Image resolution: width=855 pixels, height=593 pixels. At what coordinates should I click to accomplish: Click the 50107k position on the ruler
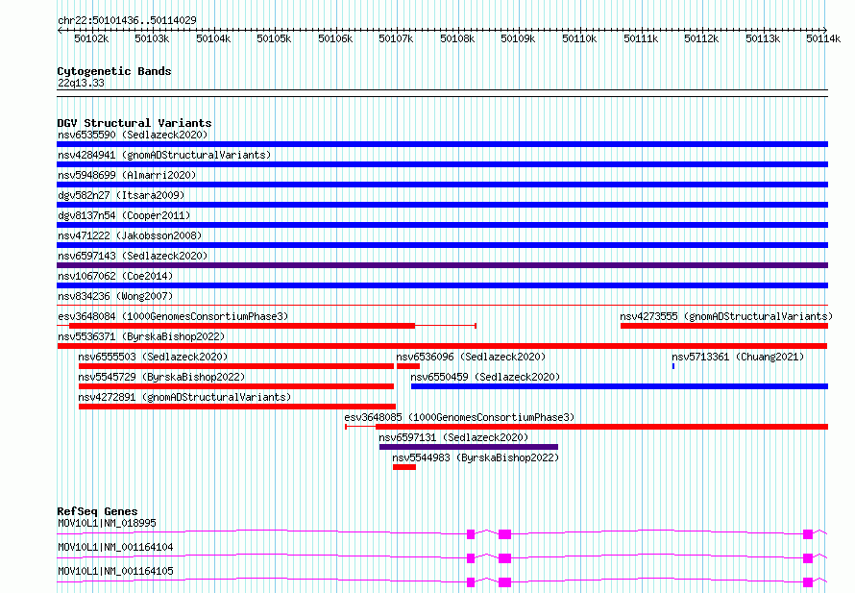pos(396,38)
